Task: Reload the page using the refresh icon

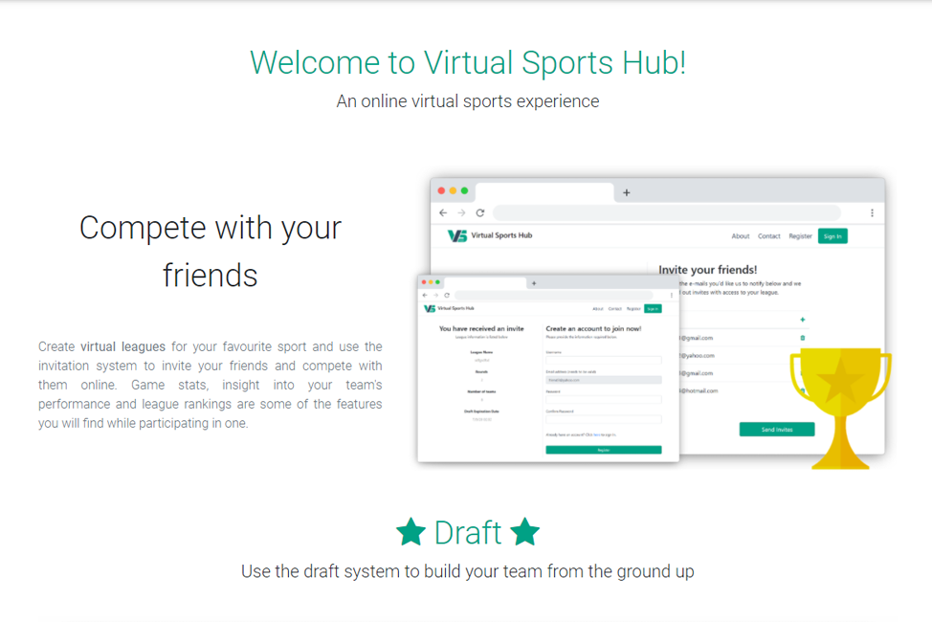Action: point(480,212)
